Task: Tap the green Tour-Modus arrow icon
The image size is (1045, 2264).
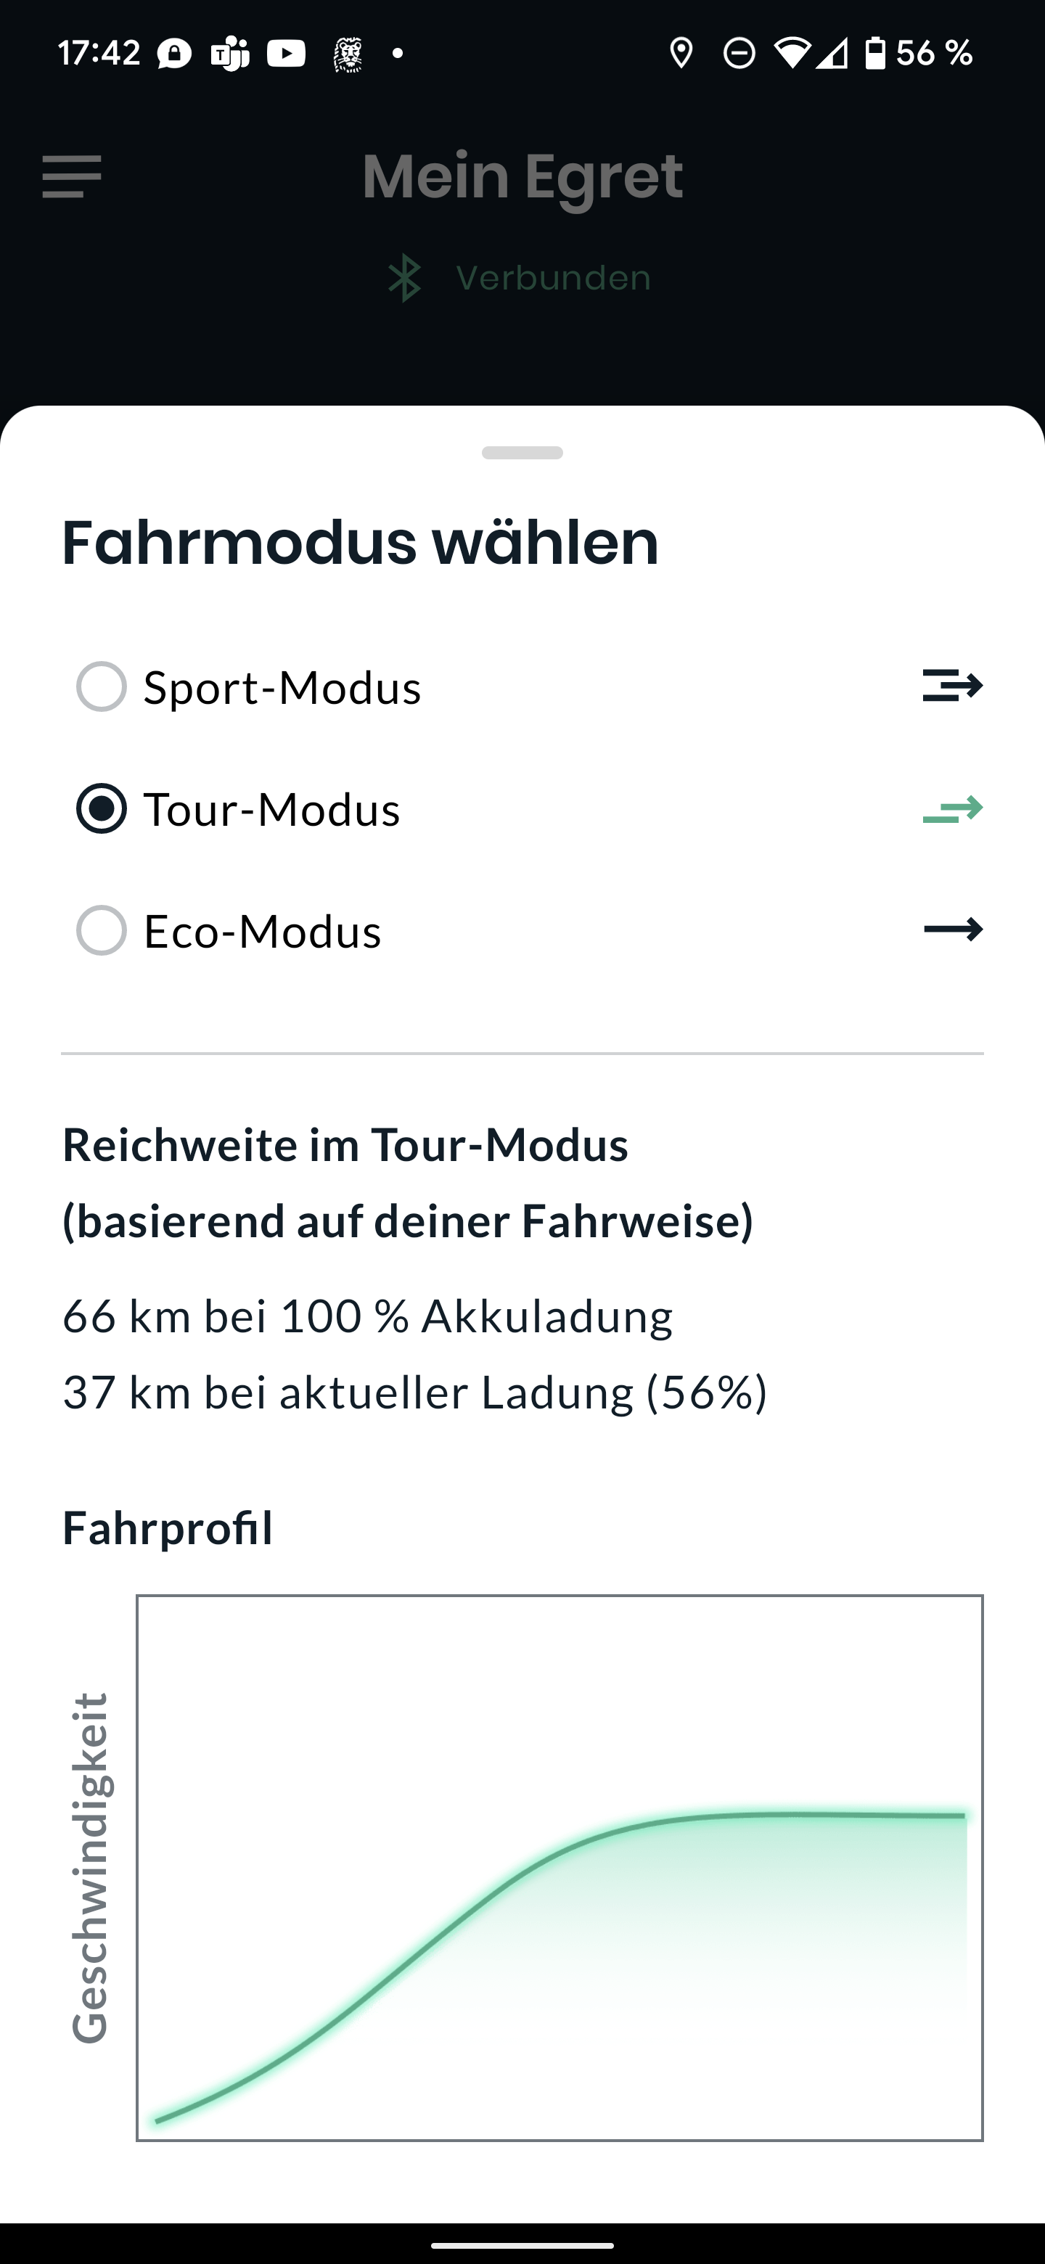Action: tap(953, 808)
